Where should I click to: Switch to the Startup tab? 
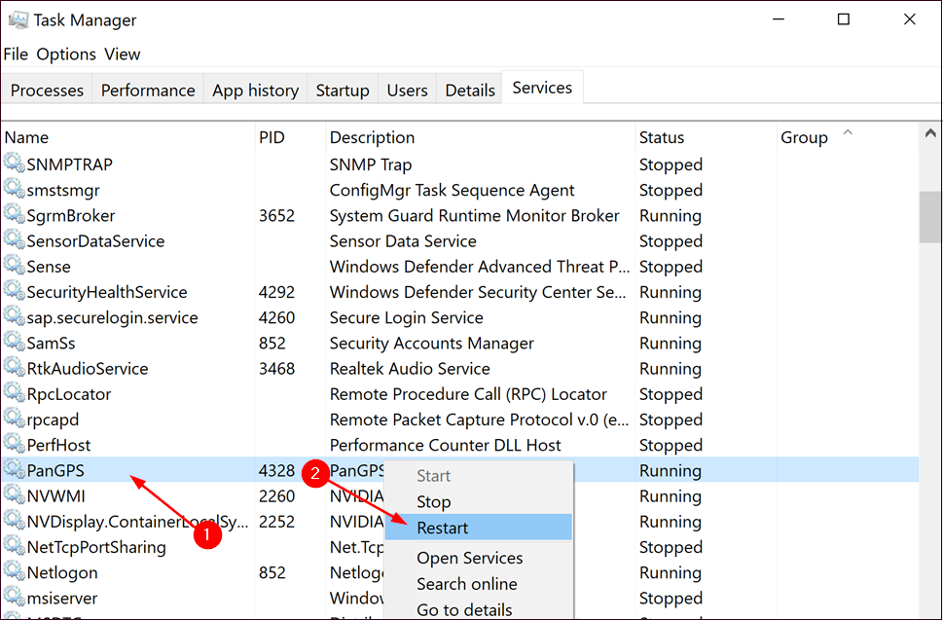click(x=343, y=91)
